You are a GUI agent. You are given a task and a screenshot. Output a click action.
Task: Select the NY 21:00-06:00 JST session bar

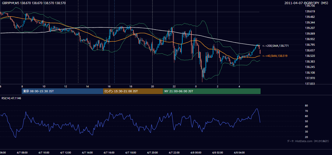[x=212, y=91]
